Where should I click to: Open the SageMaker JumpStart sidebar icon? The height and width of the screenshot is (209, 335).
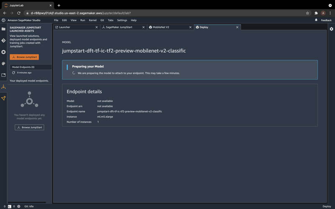tap(3, 87)
